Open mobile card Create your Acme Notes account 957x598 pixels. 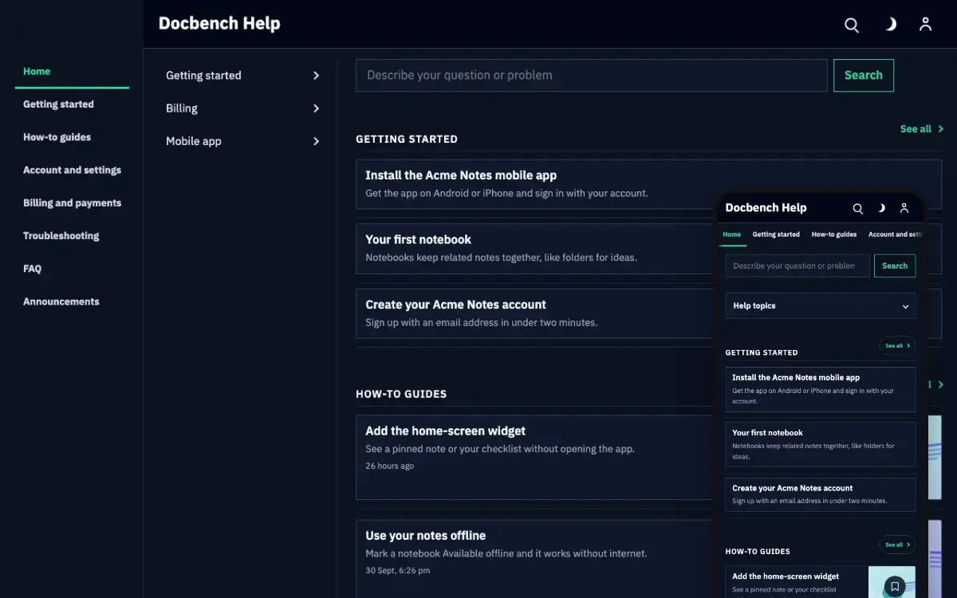821,494
